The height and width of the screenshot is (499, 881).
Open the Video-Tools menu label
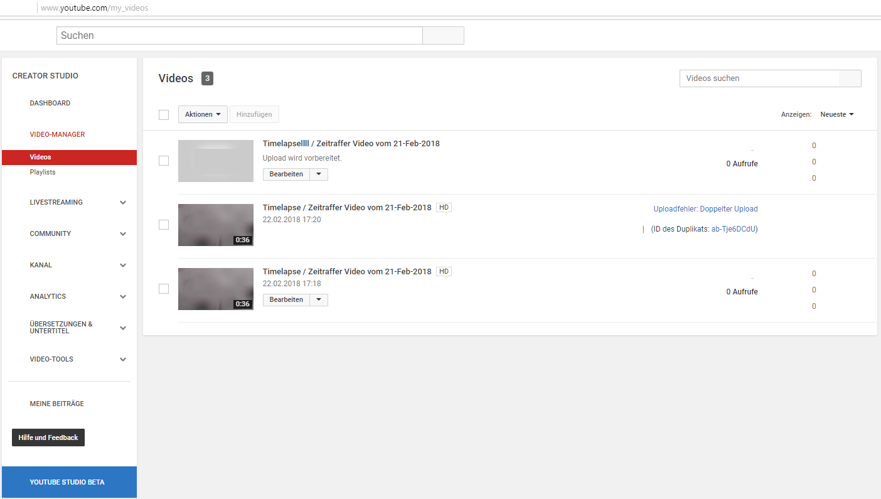point(51,359)
